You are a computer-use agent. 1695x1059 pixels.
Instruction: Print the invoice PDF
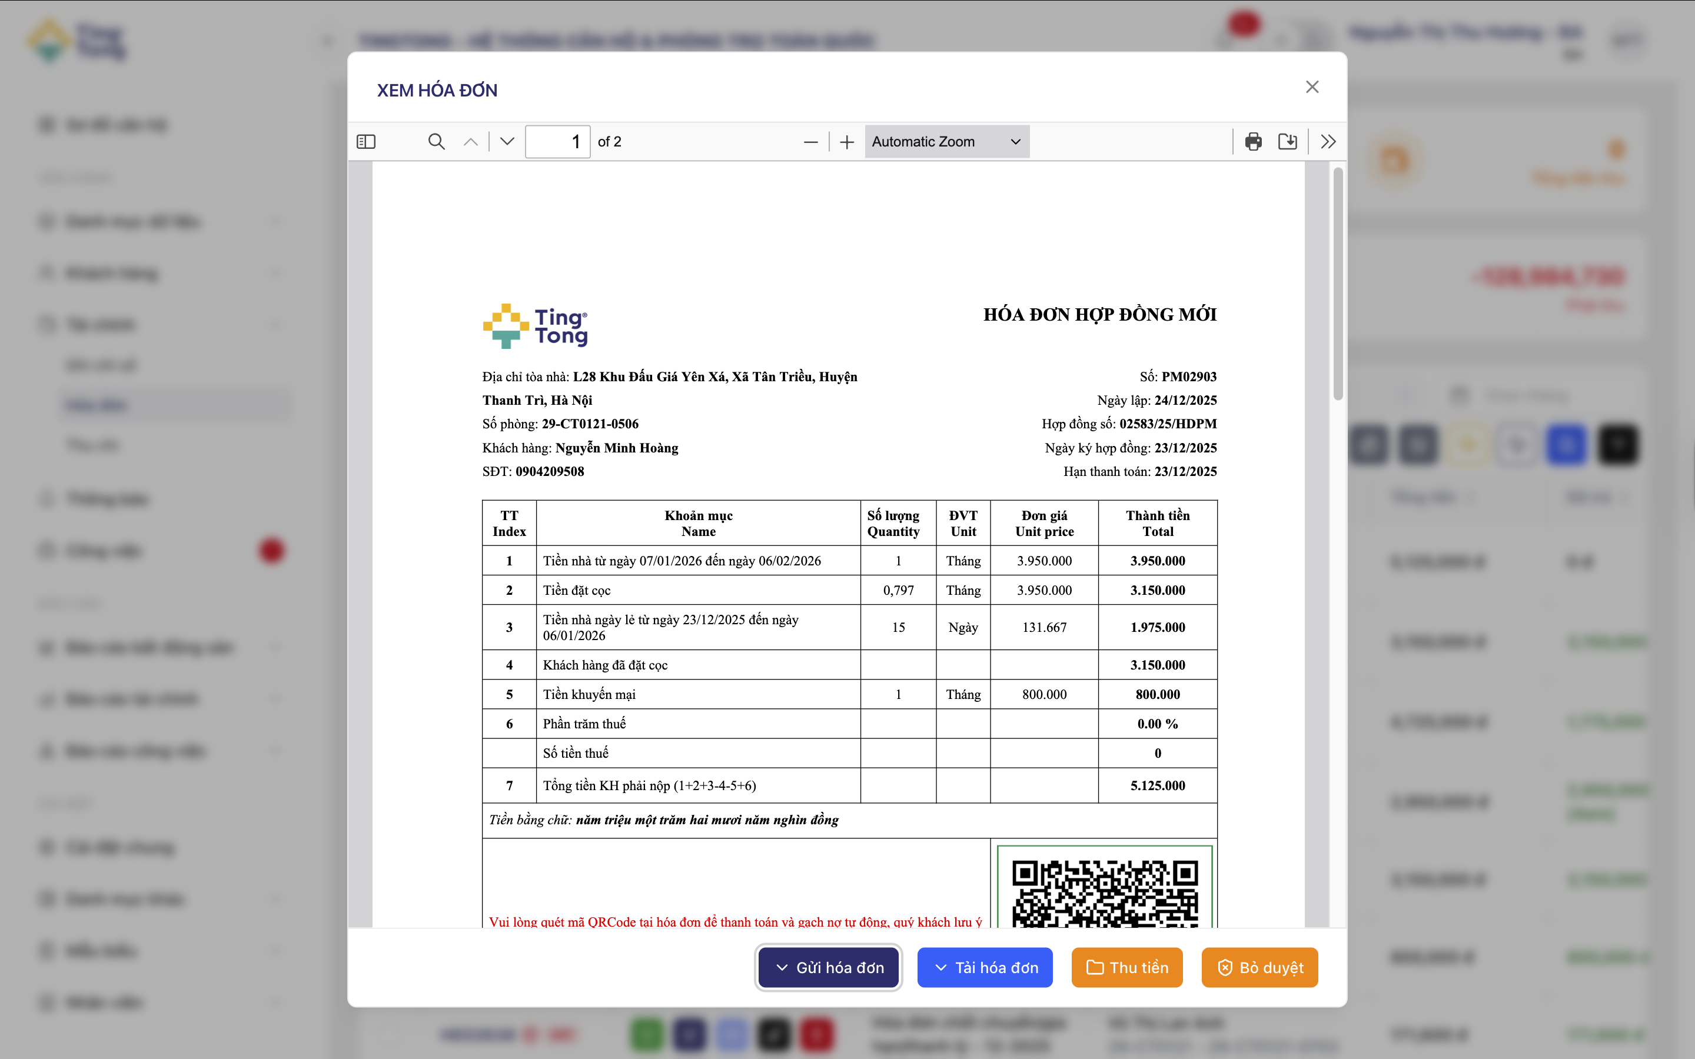1253,141
